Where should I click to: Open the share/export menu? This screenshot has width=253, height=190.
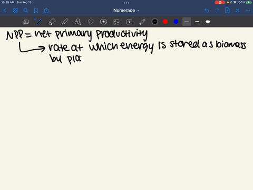pos(46,11)
